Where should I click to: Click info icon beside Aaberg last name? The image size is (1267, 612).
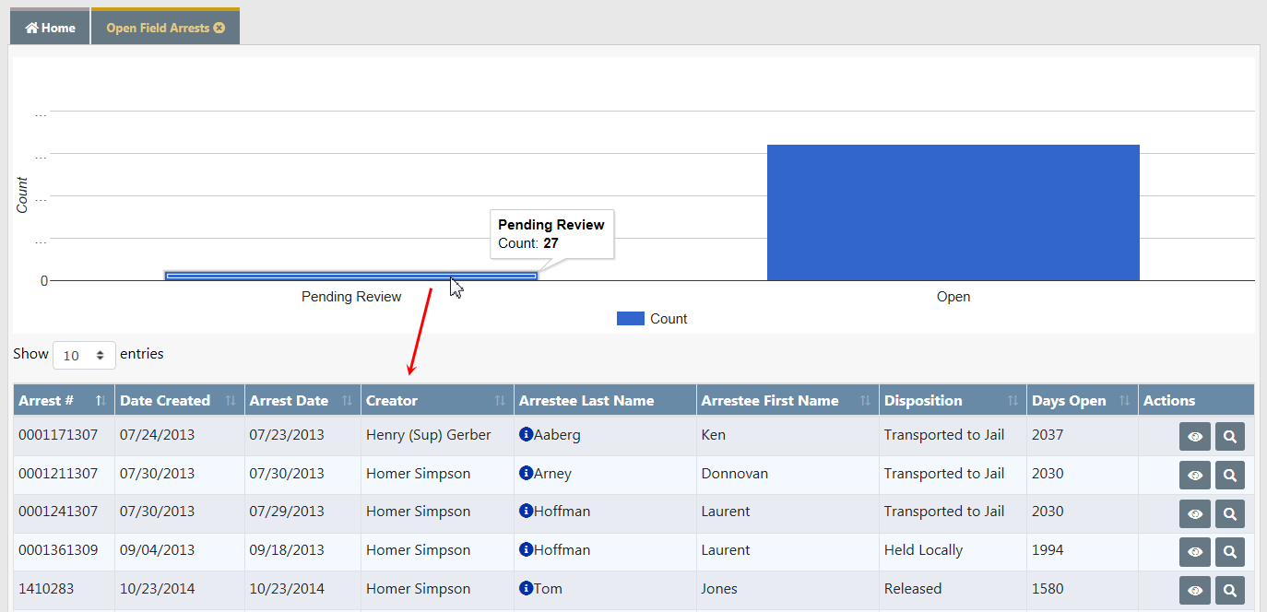526,434
